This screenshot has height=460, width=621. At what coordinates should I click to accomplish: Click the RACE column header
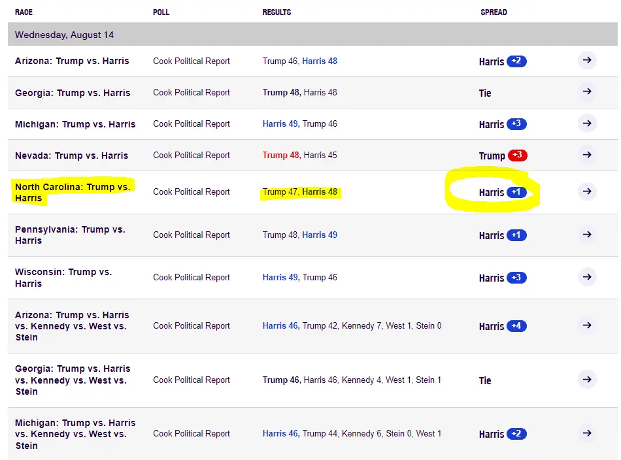(x=24, y=12)
